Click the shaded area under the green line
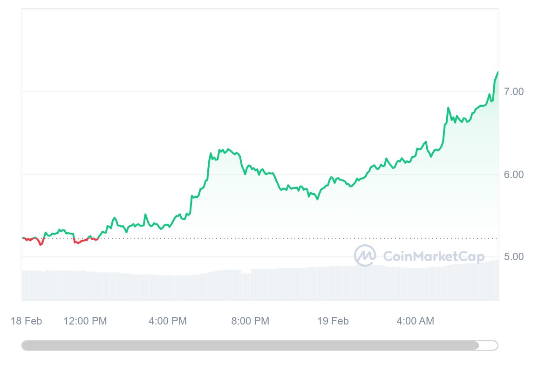This screenshot has height=373, width=559. point(419,210)
